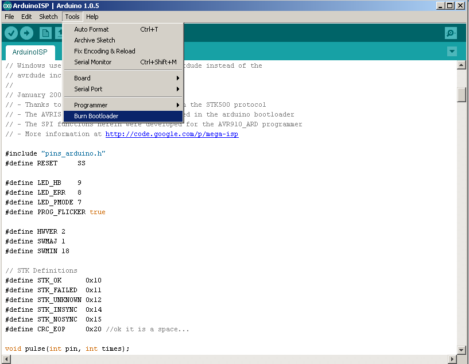Click the '#define SWMIN 18' line
This screenshot has width=469, height=364.
[x=37, y=251]
